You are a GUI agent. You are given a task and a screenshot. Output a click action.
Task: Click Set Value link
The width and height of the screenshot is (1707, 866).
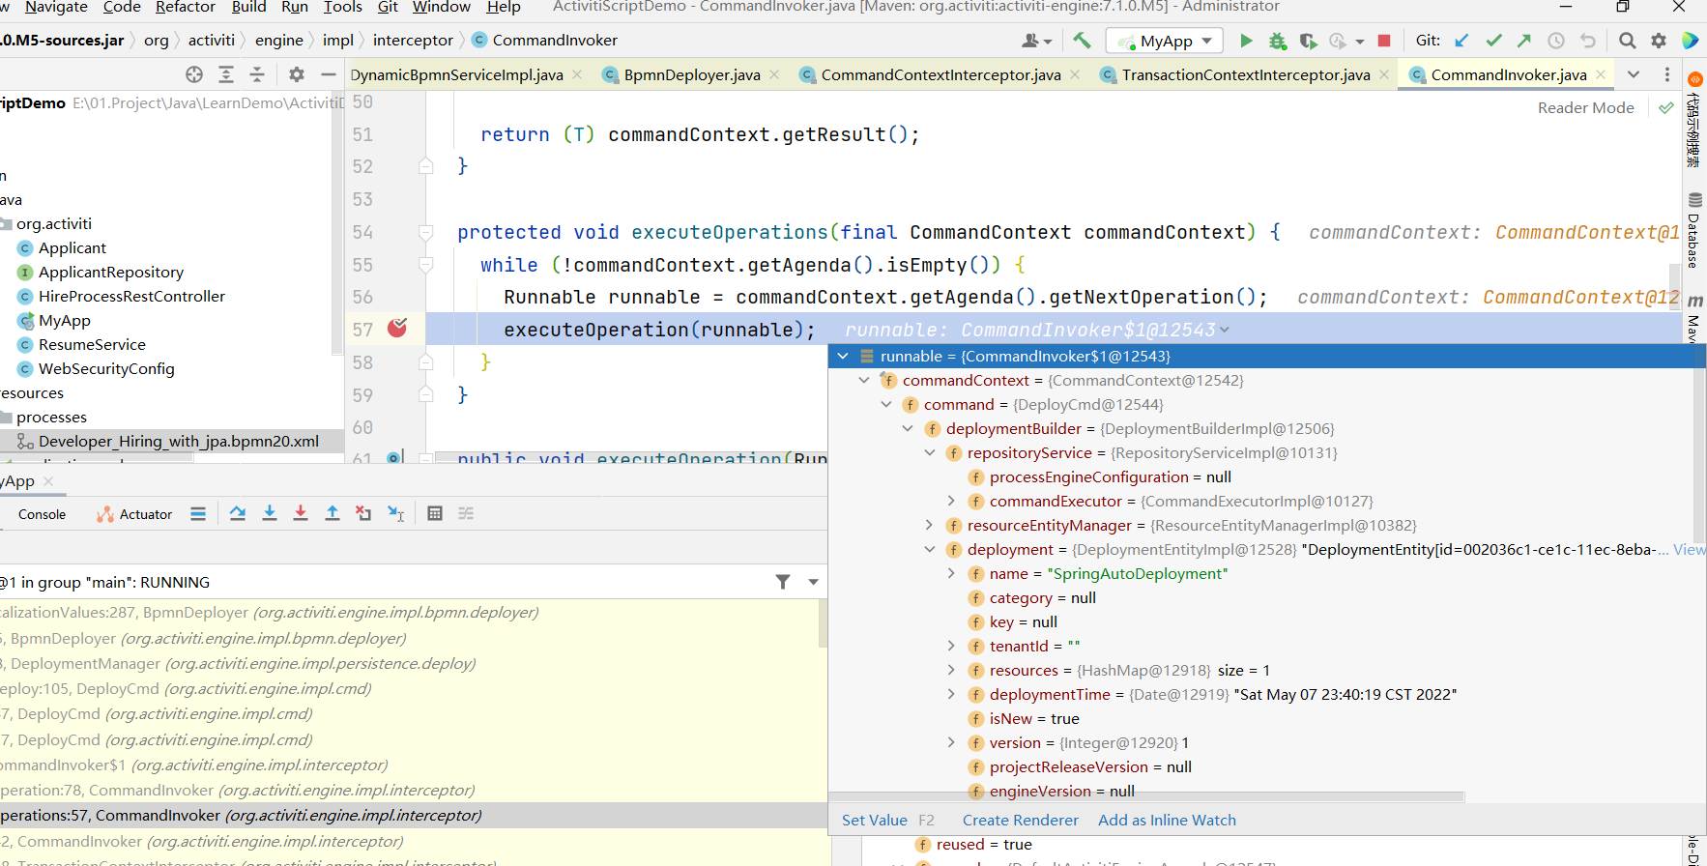point(875,820)
